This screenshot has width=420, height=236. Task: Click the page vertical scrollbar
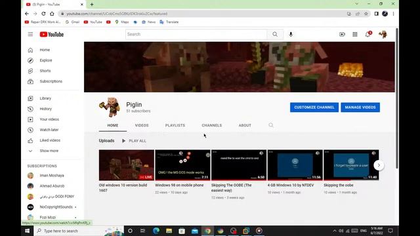(x=396, y=98)
